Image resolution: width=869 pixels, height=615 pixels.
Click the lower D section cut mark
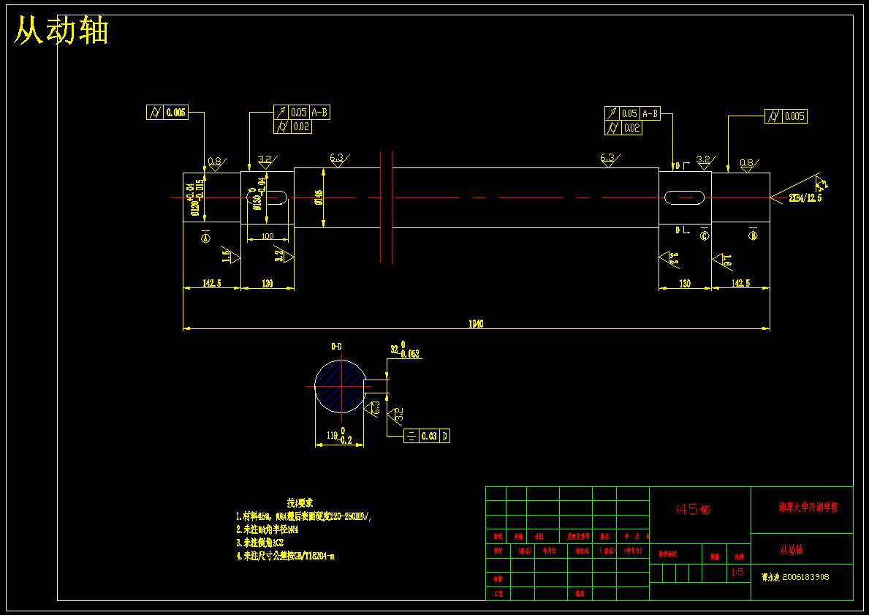(681, 230)
